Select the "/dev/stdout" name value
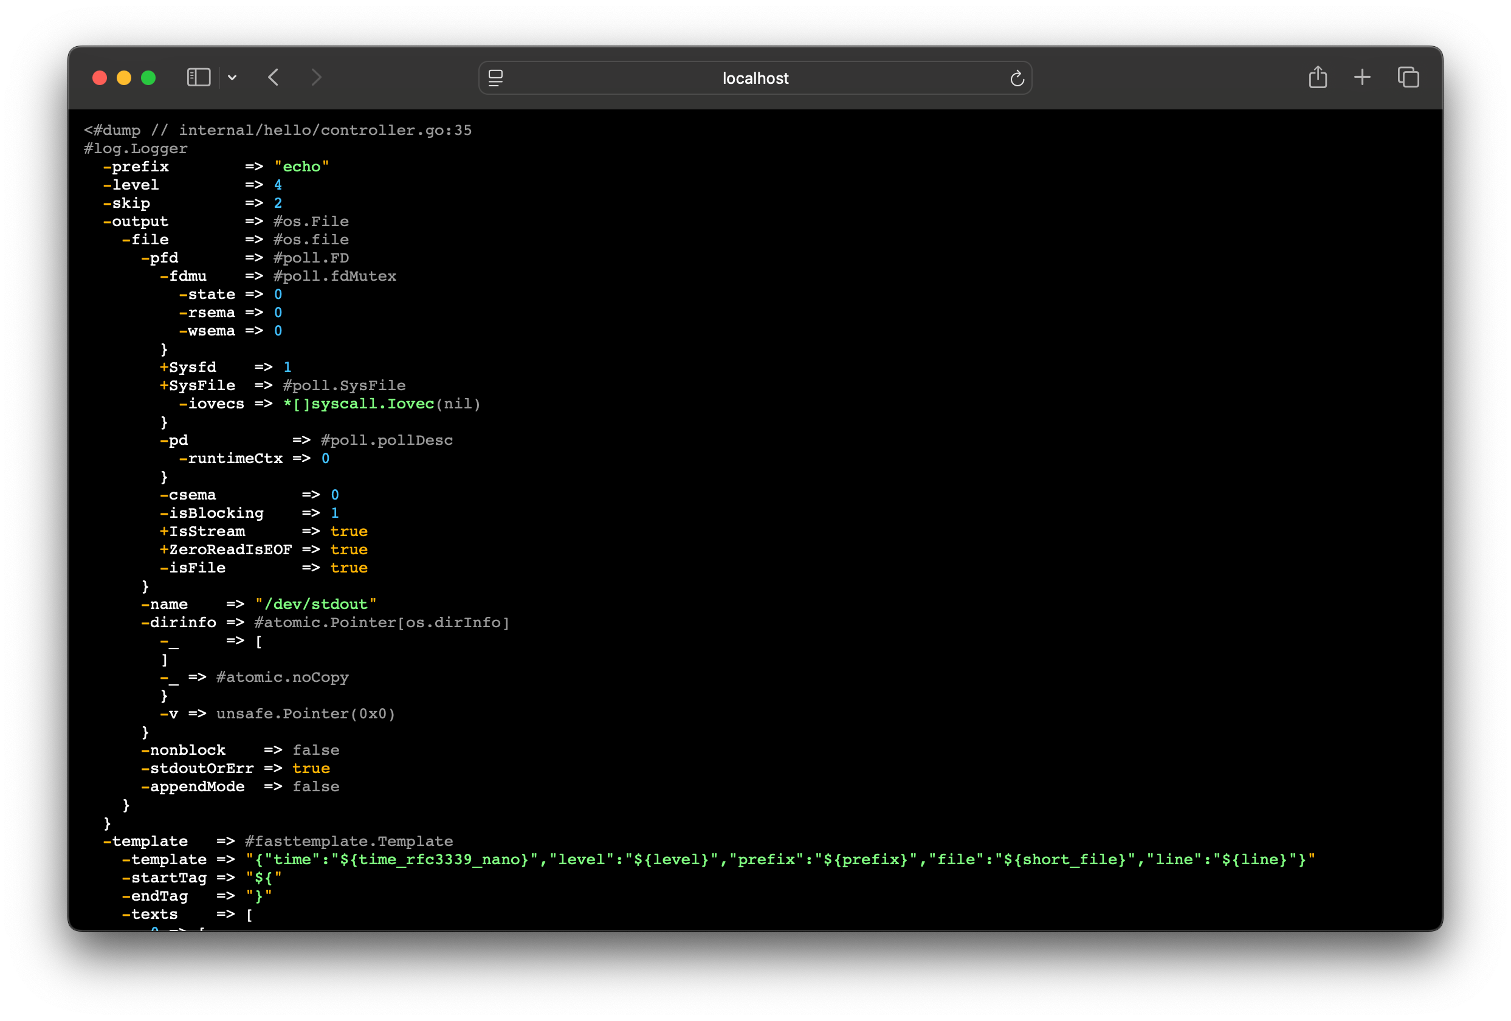This screenshot has height=1021, width=1511. (x=316, y=603)
